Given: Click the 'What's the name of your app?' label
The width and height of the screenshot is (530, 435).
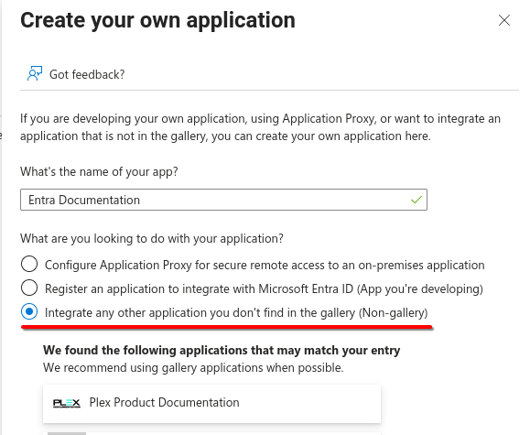Looking at the screenshot, I should click(x=99, y=172).
